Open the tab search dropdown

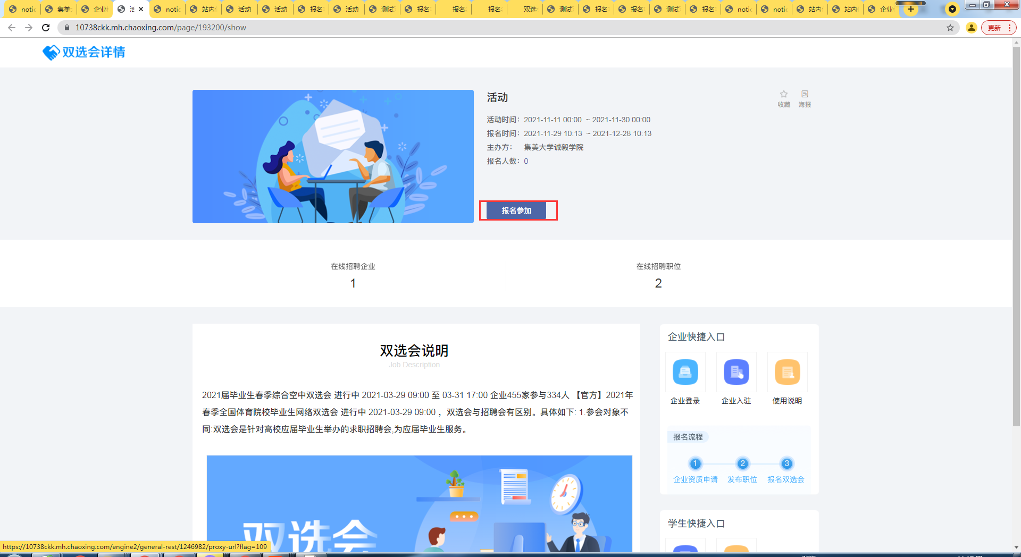coord(952,9)
